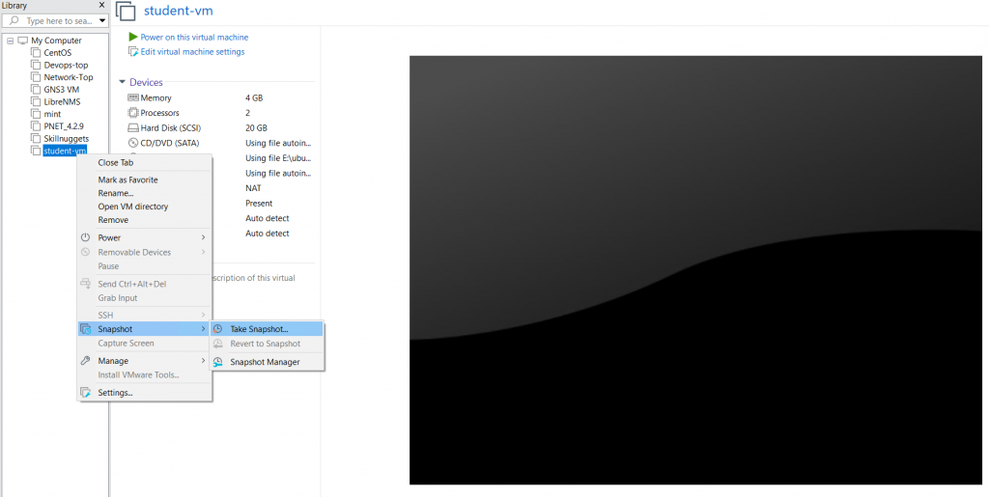
Task: Choose Open VM directory
Action: tap(133, 207)
